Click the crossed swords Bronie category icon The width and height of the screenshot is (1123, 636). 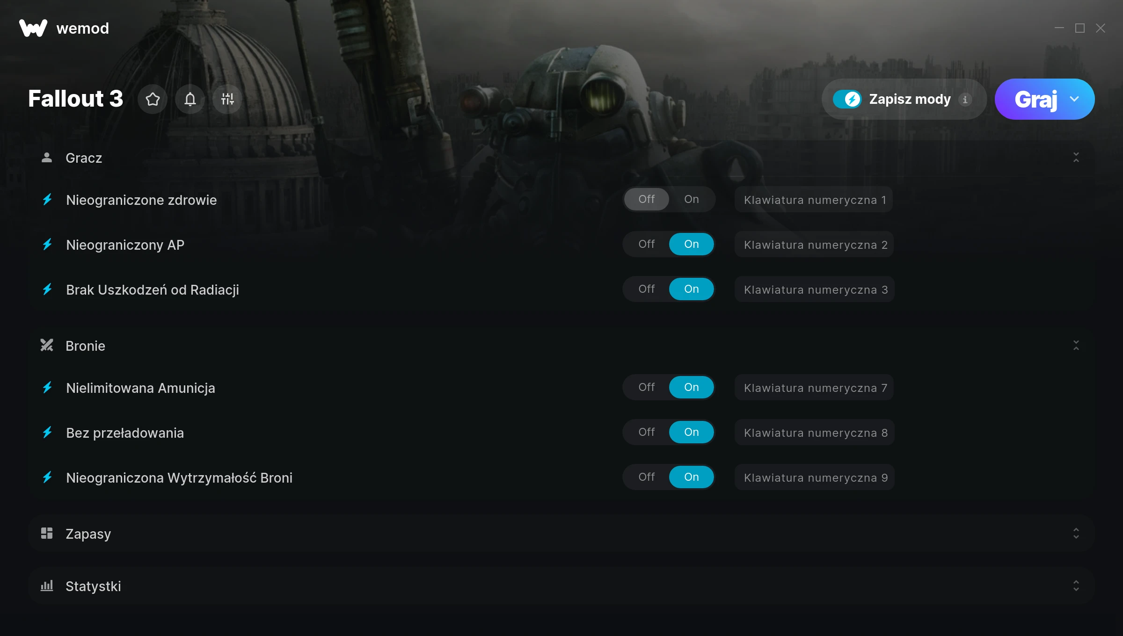tap(47, 346)
